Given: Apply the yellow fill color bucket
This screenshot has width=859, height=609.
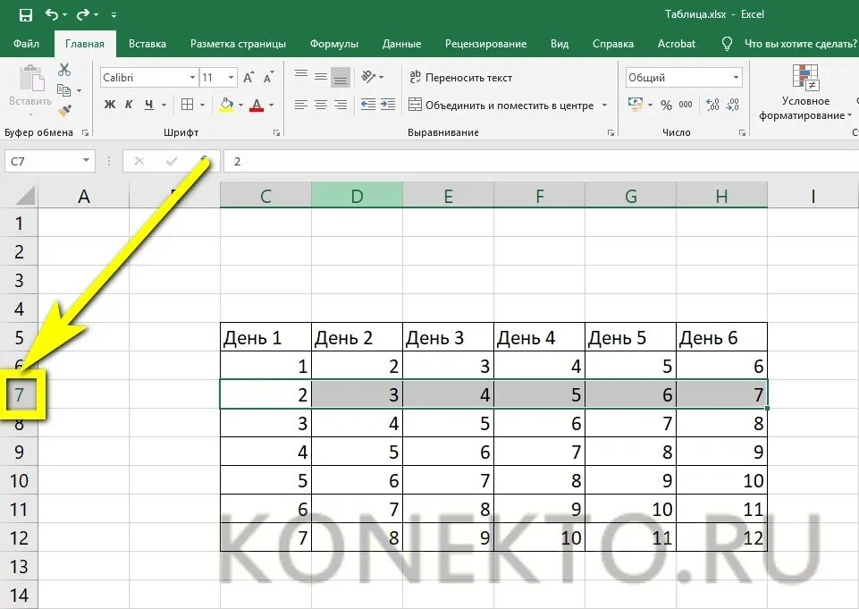Looking at the screenshot, I should pyautogui.click(x=226, y=105).
